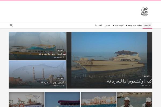Click the الغردقة tag on Queen Nour post
This screenshot has width=161, height=107.
[60, 79]
